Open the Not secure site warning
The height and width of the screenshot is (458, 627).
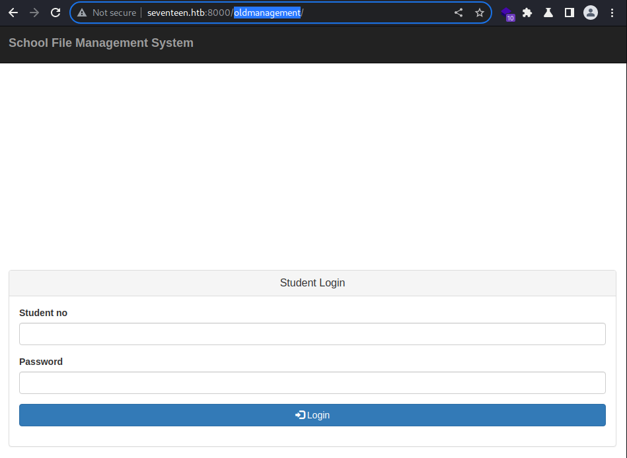(107, 13)
